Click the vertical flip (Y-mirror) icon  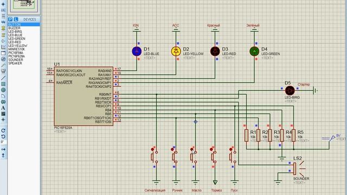[3, 155]
